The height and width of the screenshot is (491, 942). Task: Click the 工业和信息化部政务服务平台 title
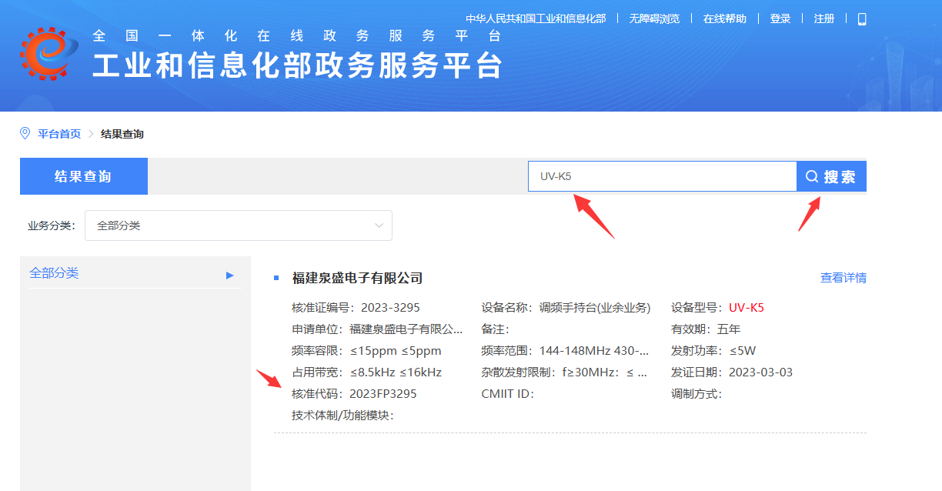(x=298, y=66)
